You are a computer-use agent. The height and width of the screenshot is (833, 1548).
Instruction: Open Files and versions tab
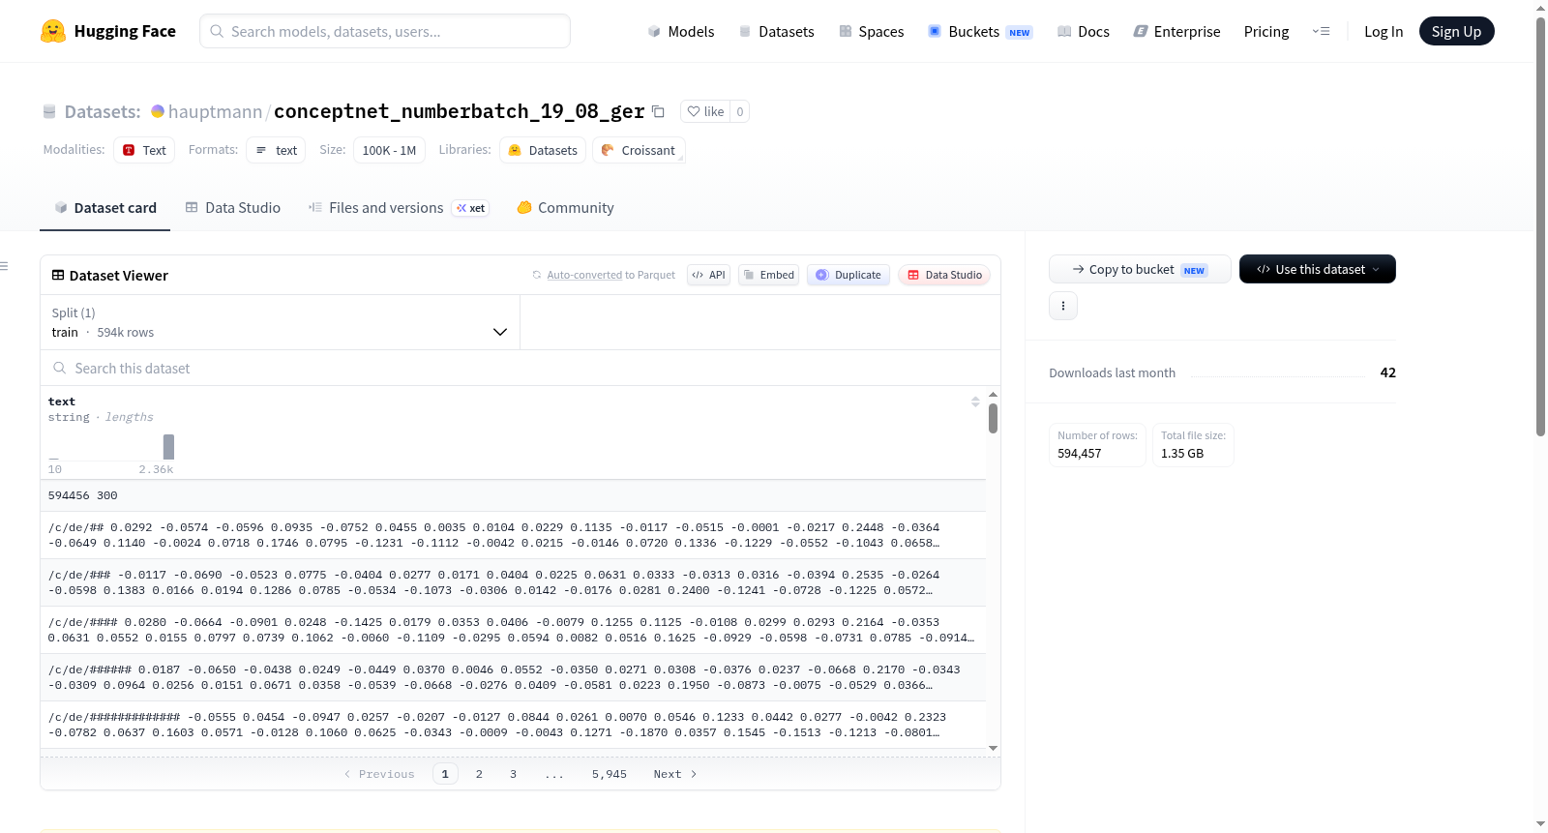point(399,207)
